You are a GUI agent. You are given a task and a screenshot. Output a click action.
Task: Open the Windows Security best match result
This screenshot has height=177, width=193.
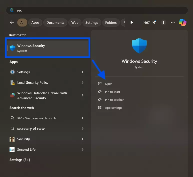click(x=48, y=48)
